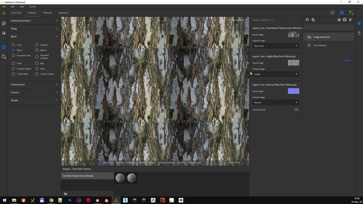Open the first material sphere thumbnail
The width and height of the screenshot is (363, 204).
[120, 178]
